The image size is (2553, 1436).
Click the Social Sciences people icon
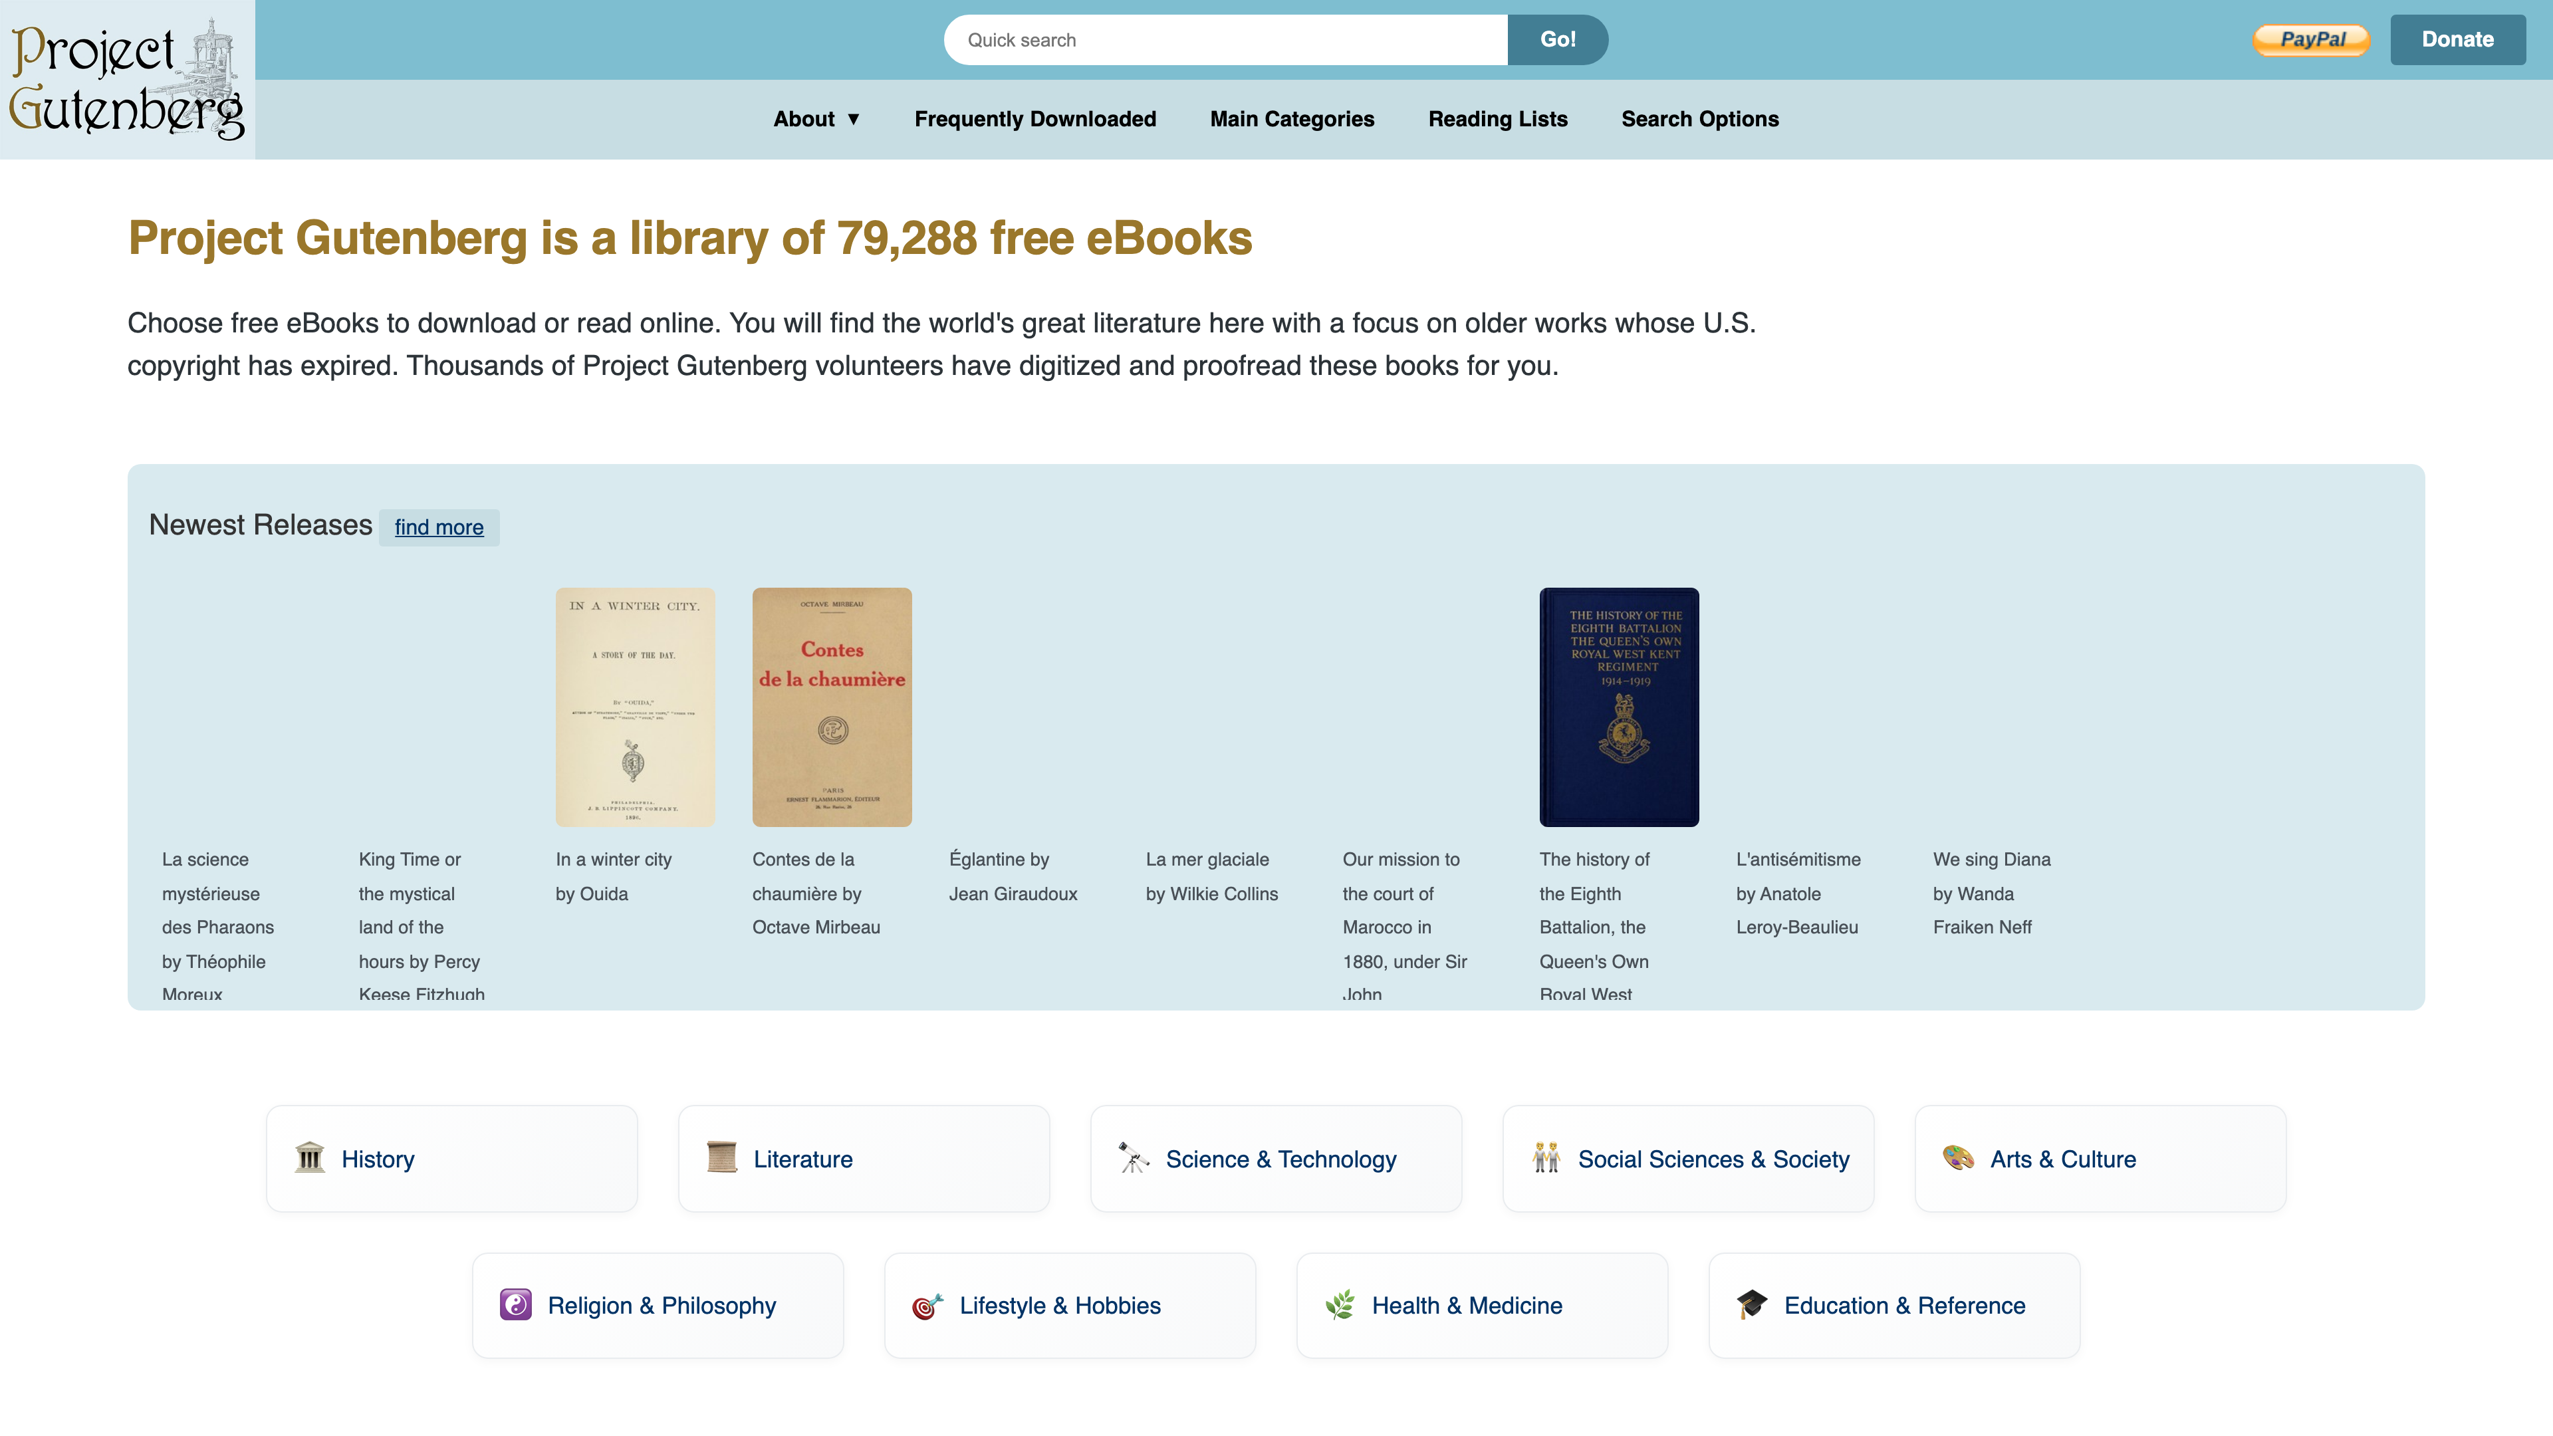(x=1546, y=1157)
